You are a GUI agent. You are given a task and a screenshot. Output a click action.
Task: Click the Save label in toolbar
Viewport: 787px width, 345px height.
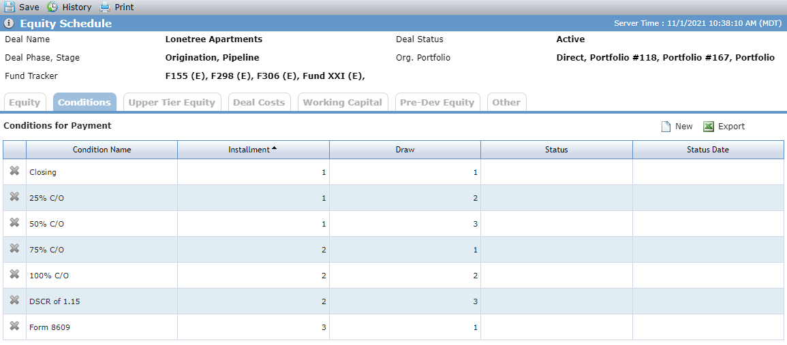tap(29, 7)
